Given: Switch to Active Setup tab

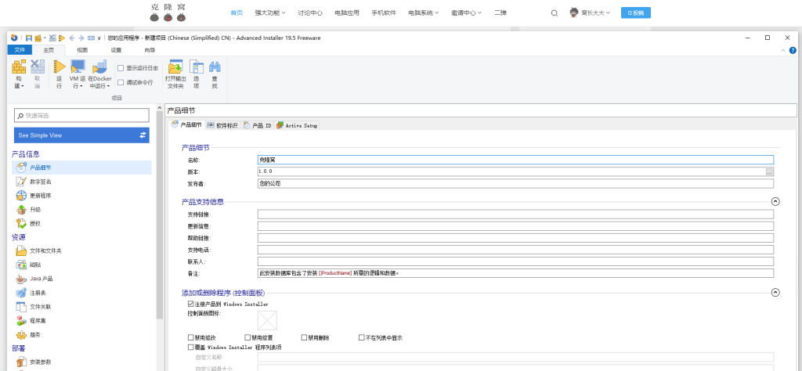Looking at the screenshot, I should [297, 125].
